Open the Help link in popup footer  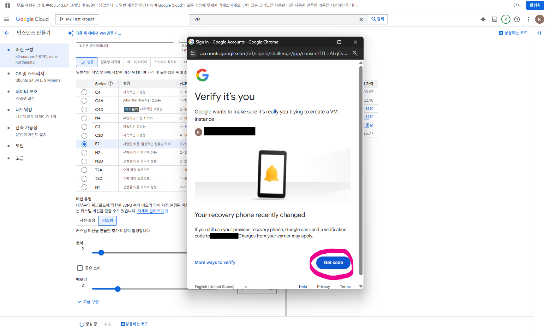click(303, 287)
